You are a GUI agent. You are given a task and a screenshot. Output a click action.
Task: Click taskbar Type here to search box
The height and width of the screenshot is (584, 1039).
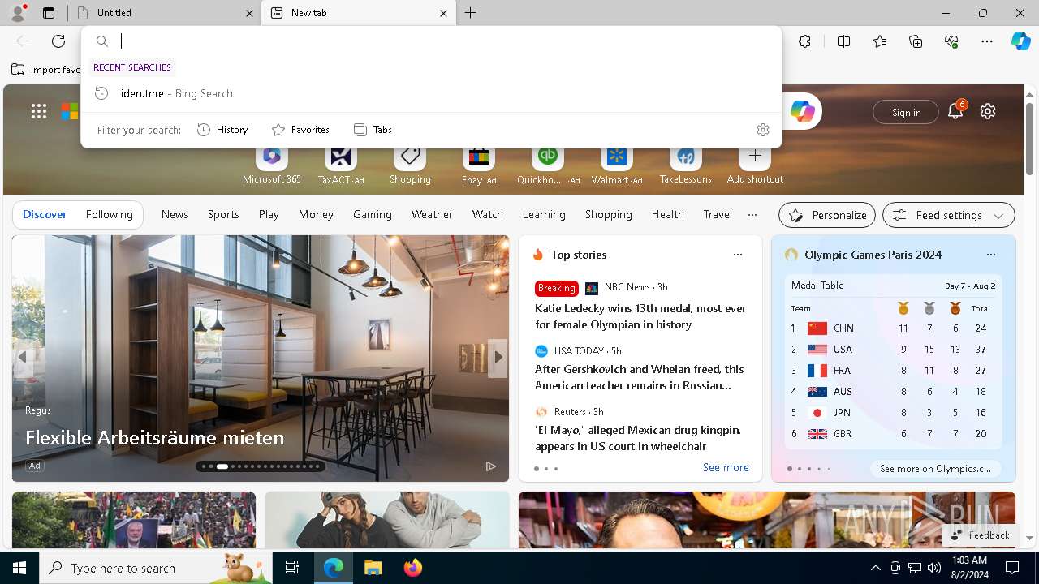(x=156, y=568)
